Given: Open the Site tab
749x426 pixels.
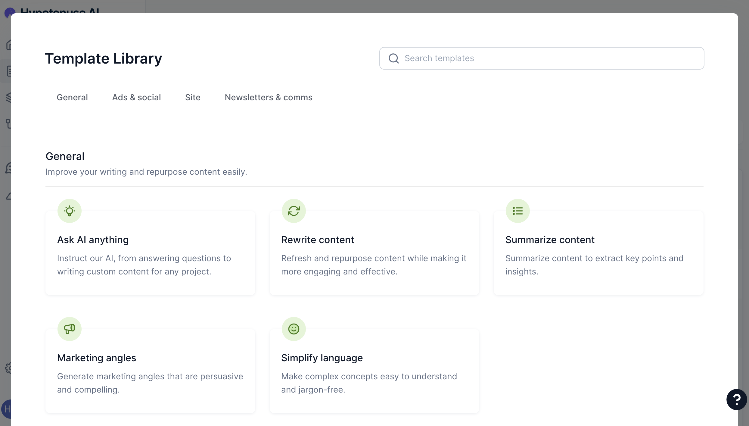Looking at the screenshot, I should pyautogui.click(x=193, y=97).
